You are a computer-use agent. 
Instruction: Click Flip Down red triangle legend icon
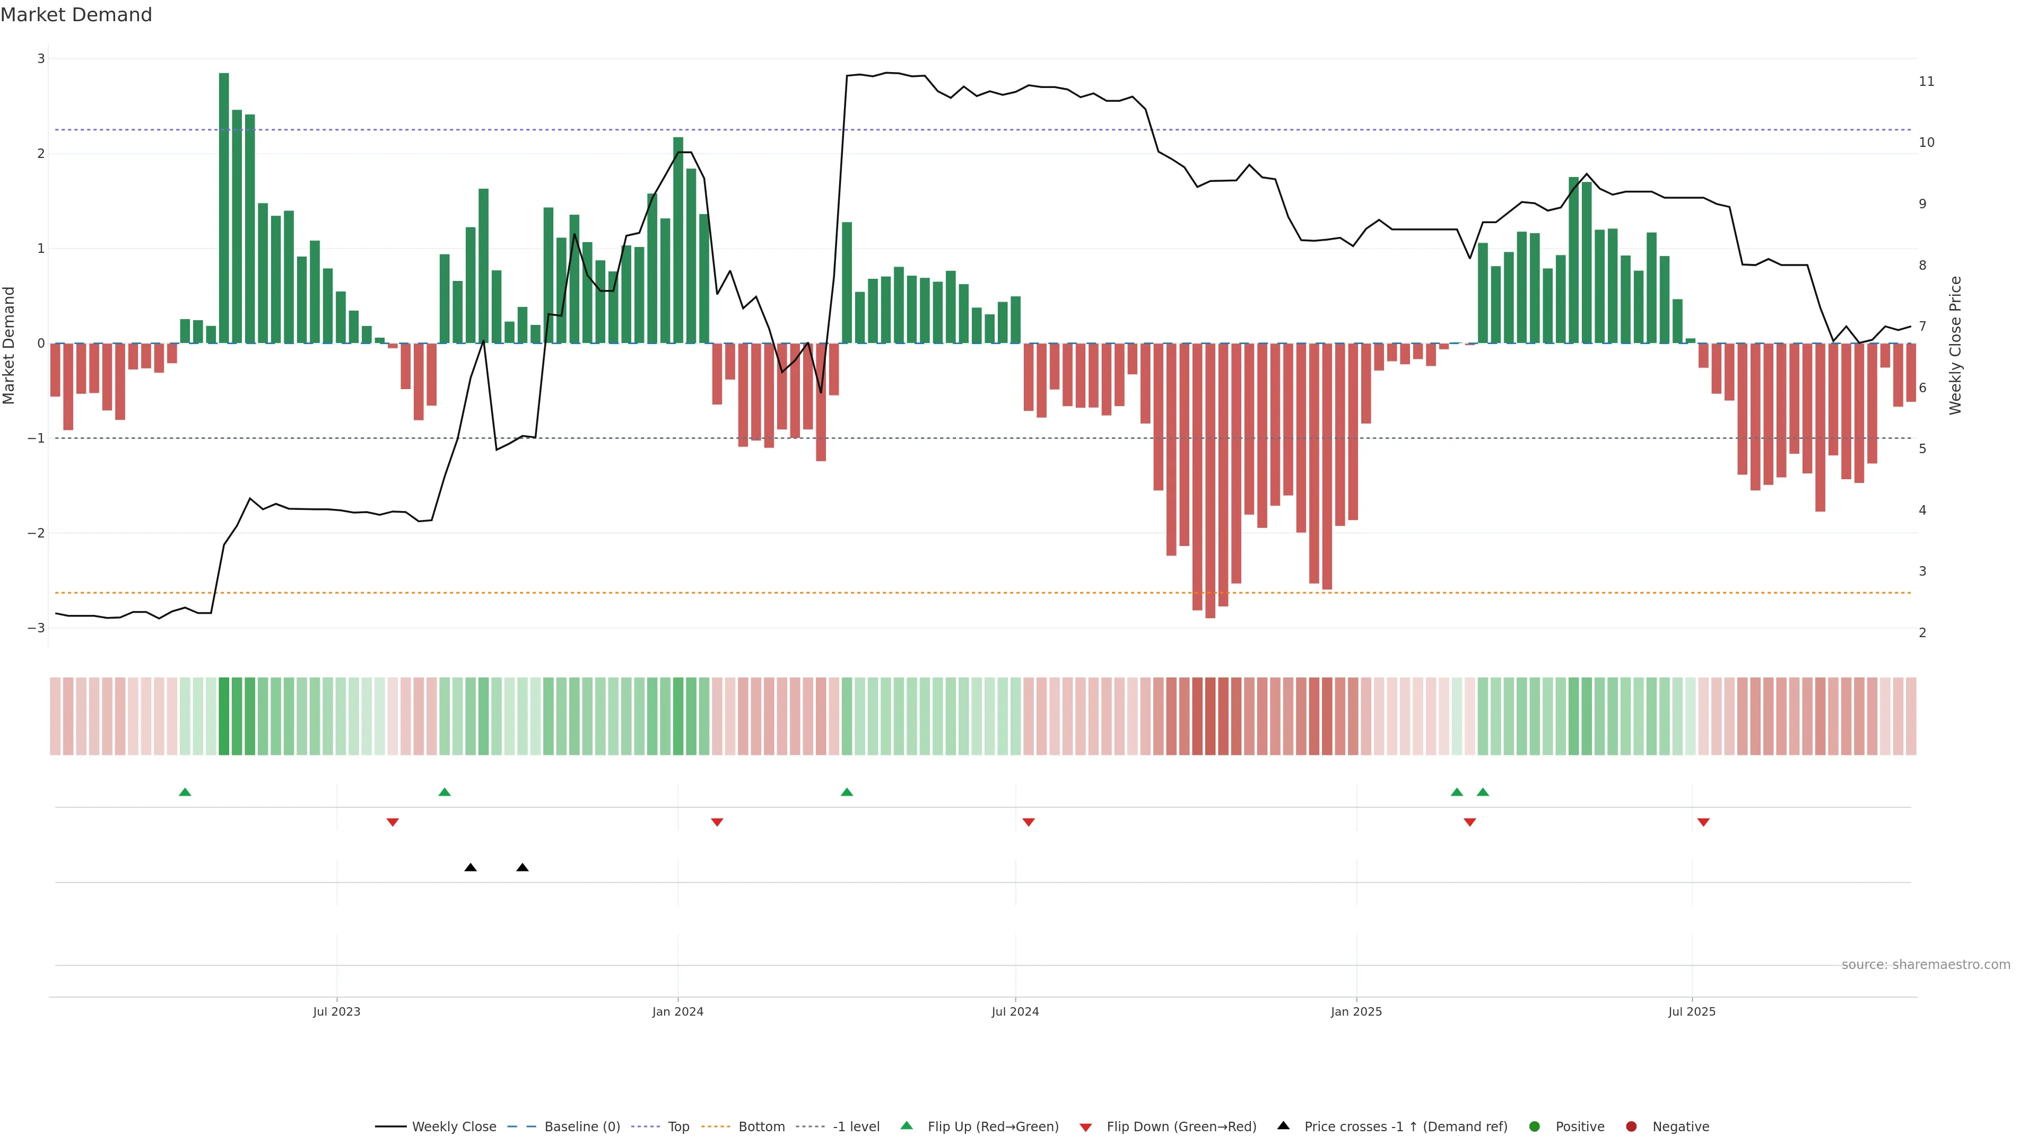[x=1086, y=1127]
